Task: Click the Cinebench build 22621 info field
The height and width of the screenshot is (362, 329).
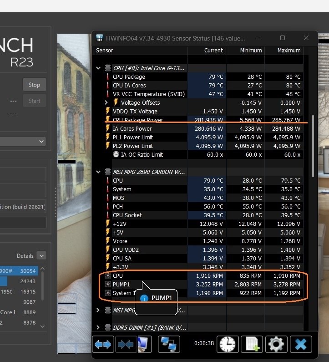Action: point(23,207)
